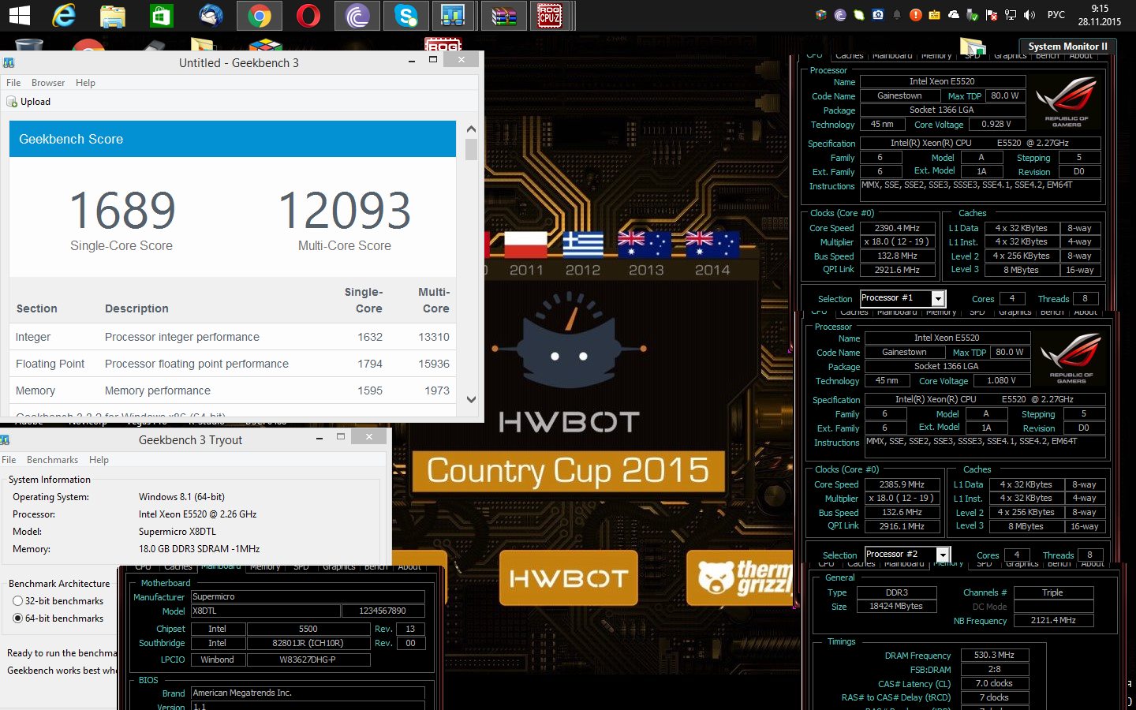Screen dimensions: 1136x710
Task: Open Thunderbird mail from the taskbar
Action: pyautogui.click(x=211, y=15)
